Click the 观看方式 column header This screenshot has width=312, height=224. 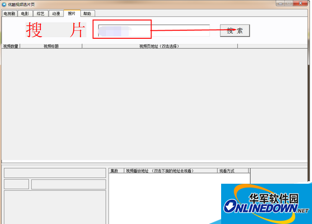233,171
